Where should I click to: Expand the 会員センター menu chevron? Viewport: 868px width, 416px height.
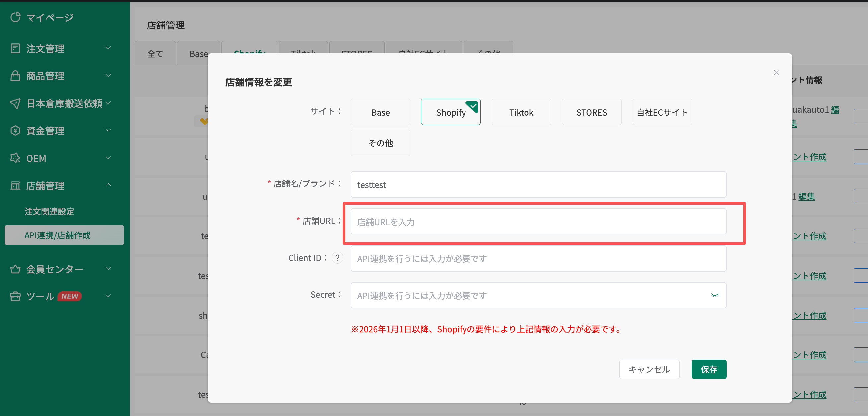108,268
